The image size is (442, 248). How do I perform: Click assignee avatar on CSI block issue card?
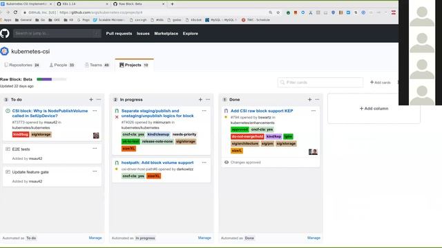[96, 136]
